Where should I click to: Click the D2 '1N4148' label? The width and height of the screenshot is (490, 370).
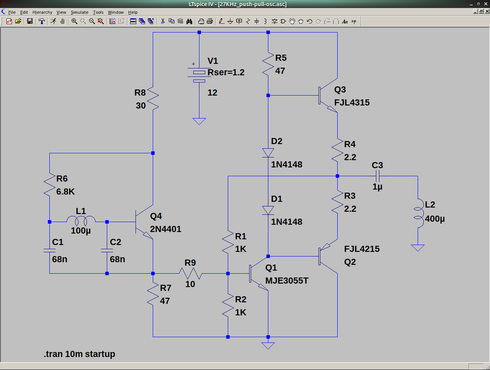(286, 164)
